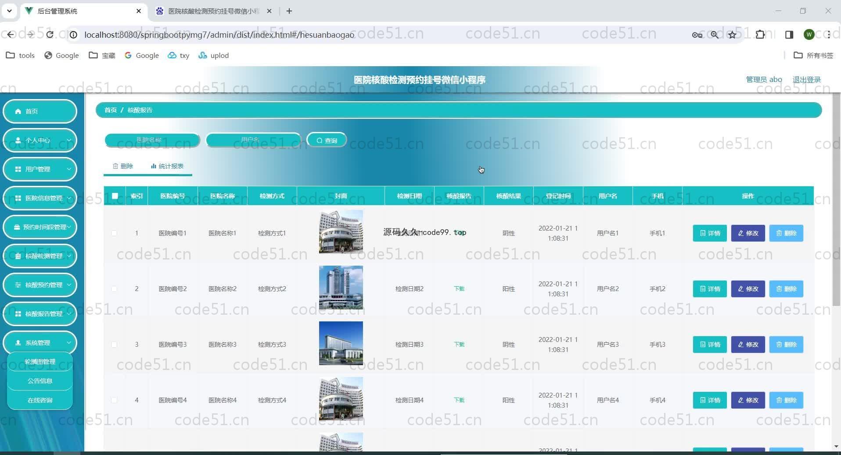Collapse the 系统管理 sidebar menu
Viewport: 841px width, 455px height.
click(x=40, y=343)
